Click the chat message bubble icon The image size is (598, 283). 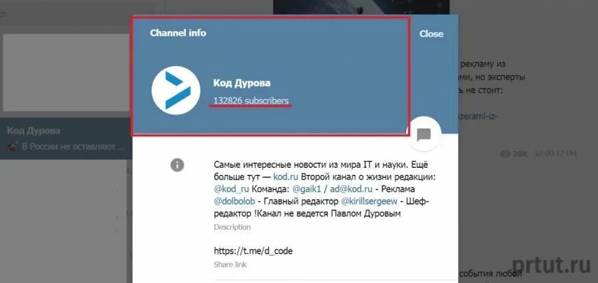pos(424,135)
